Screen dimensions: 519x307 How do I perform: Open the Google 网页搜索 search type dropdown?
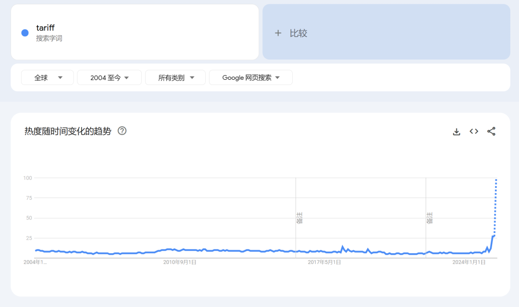coord(251,78)
